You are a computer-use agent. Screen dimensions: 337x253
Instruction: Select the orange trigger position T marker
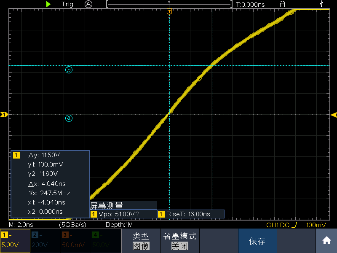point(169,11)
